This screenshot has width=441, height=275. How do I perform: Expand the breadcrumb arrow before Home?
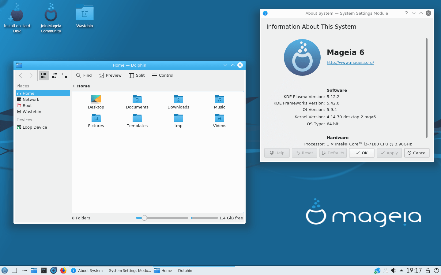pos(73,86)
